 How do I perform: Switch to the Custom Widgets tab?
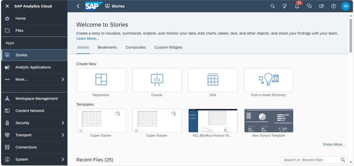click(x=168, y=48)
